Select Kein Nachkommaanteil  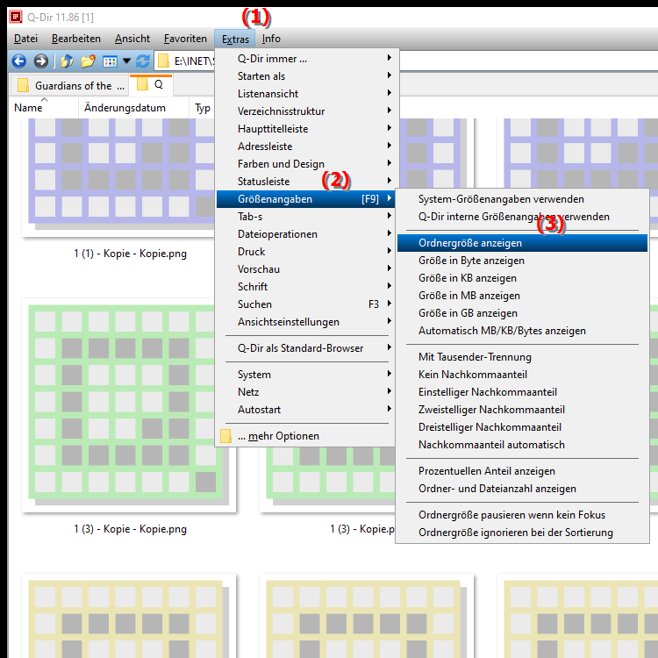tap(522, 375)
